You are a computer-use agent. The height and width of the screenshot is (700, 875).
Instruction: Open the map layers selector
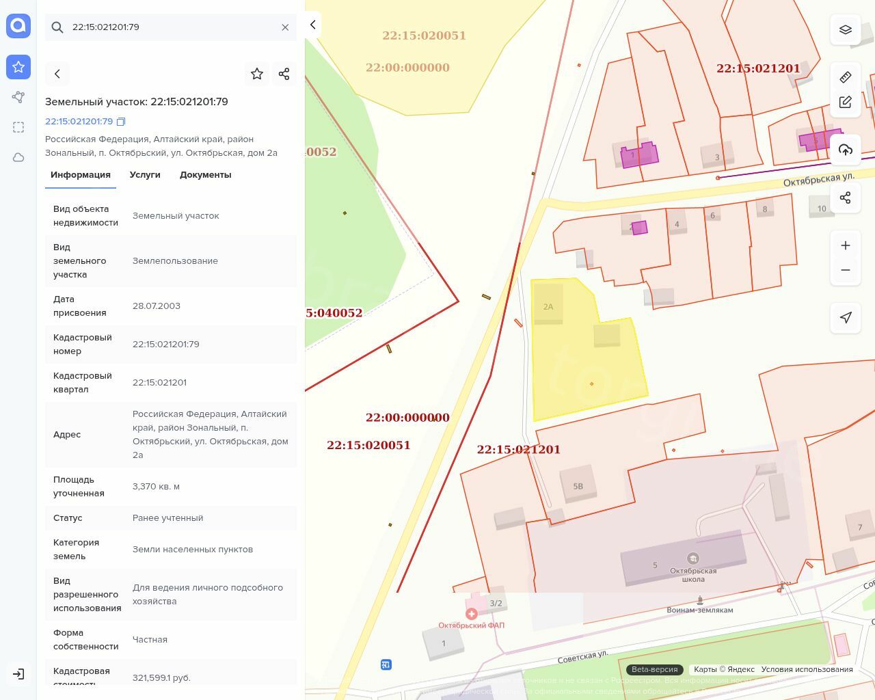tap(846, 29)
